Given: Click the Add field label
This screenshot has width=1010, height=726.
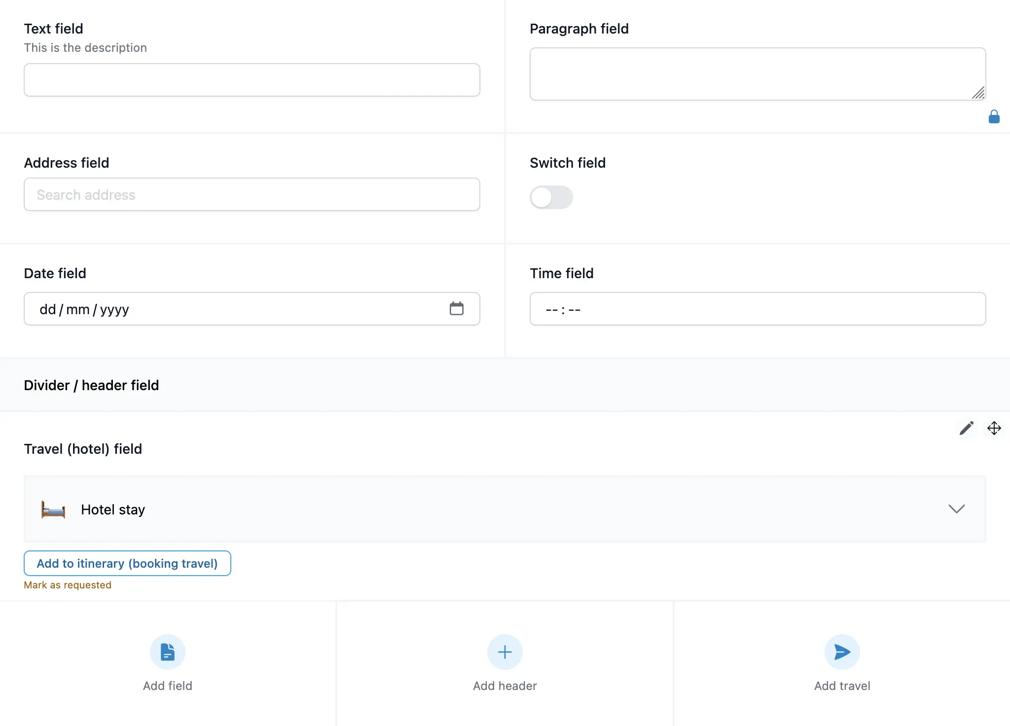Looking at the screenshot, I should point(168,686).
